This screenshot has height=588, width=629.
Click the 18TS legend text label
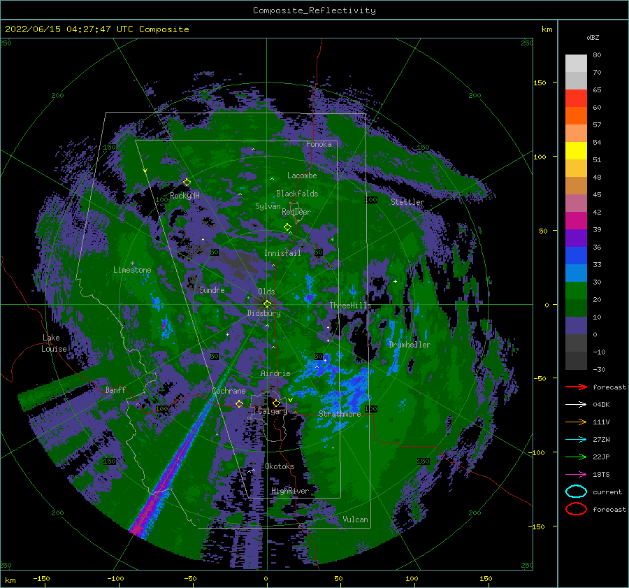pos(601,475)
